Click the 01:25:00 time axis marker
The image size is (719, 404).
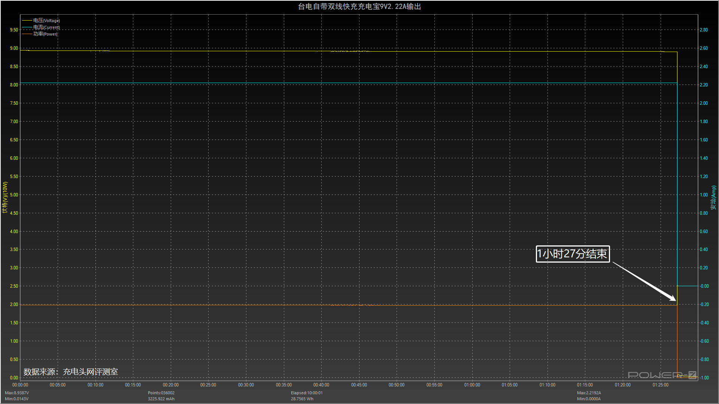coord(660,385)
